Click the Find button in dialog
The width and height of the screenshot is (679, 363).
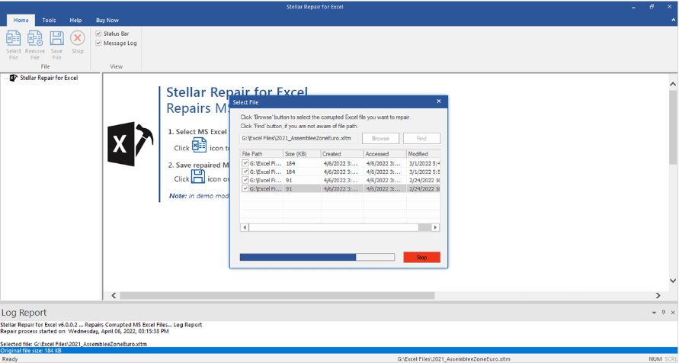click(421, 138)
